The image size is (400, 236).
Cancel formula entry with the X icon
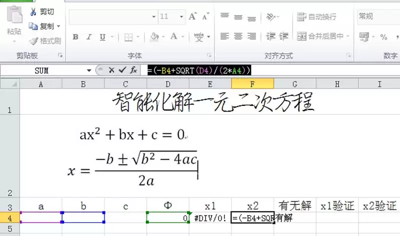[111, 70]
